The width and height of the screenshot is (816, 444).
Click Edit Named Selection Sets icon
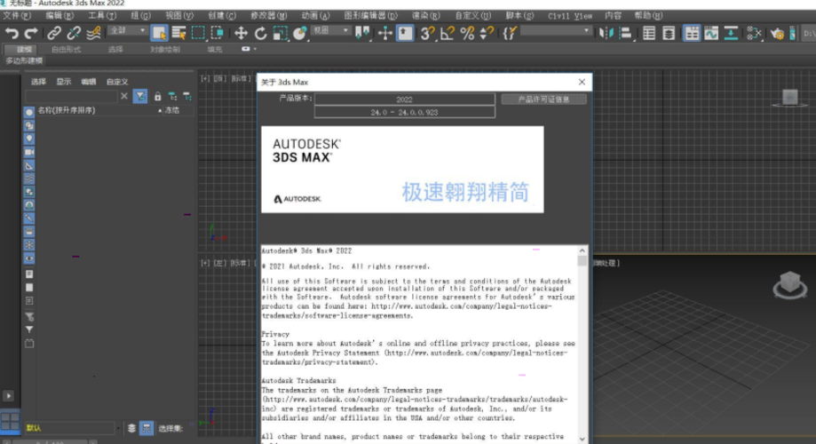tap(510, 34)
